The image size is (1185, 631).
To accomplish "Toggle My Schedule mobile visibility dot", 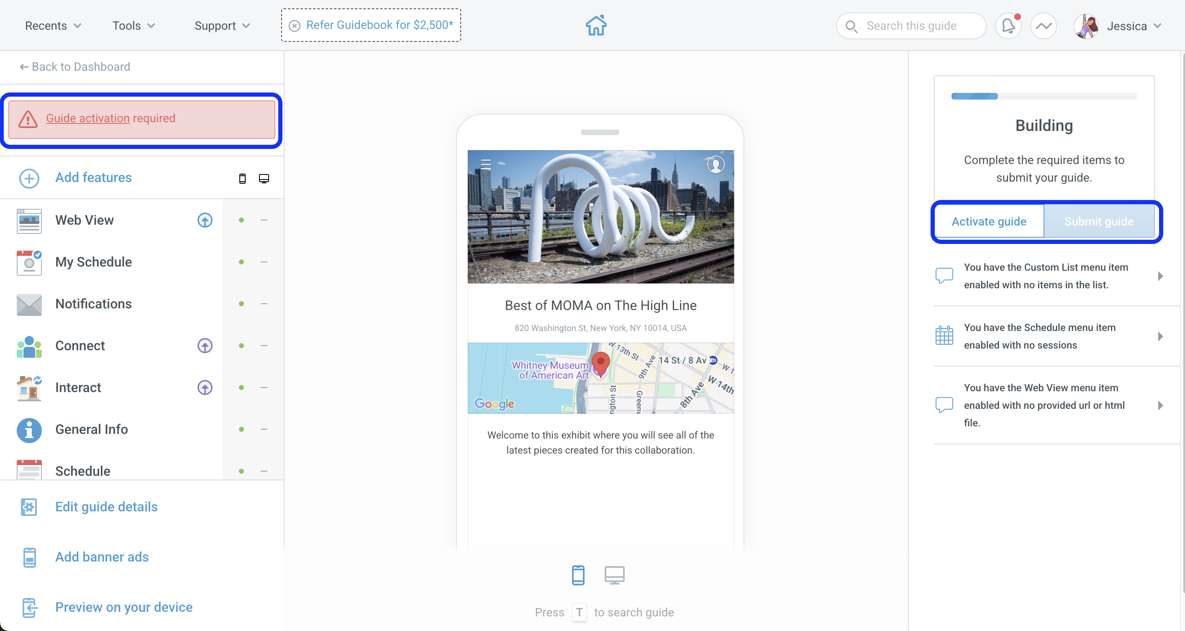I will (241, 262).
